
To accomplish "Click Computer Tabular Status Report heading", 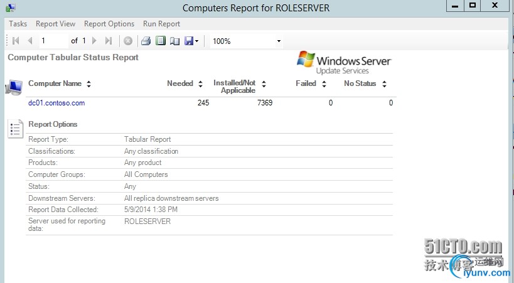I will pyautogui.click(x=73, y=57).
